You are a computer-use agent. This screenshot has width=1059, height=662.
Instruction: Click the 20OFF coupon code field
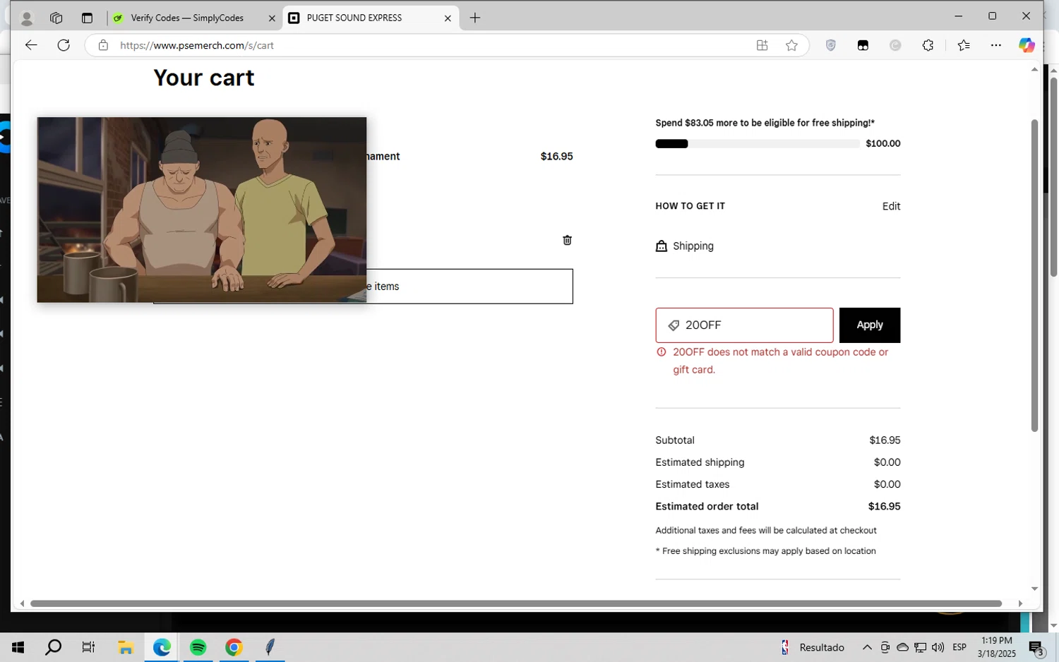(744, 325)
